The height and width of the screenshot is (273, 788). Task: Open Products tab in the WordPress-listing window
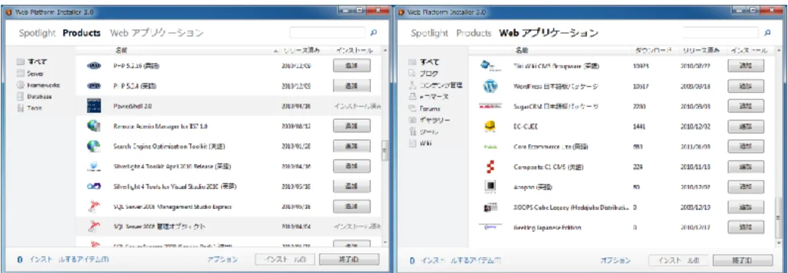(474, 33)
